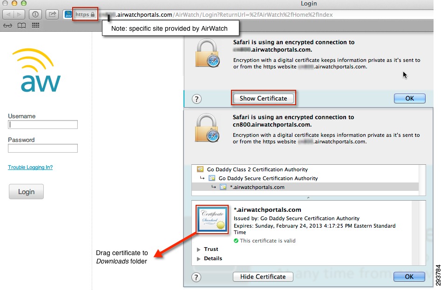This screenshot has height=290, width=441.
Task: Select the *.airwatchportals.com row in certificate chain
Action: (305, 187)
